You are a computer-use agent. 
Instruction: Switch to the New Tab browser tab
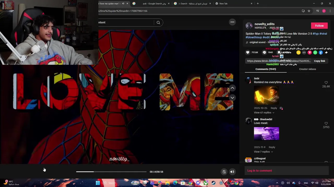[234, 3]
